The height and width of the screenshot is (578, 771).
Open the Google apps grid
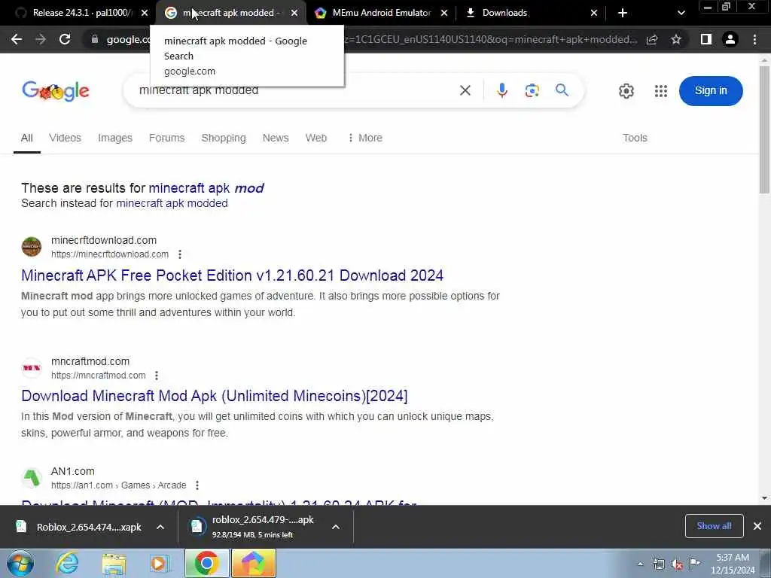coord(661,91)
